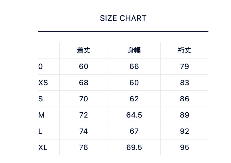The width and height of the screenshot is (231, 163).
Task: Click the 79 裄丈 value
Action: (185, 66)
